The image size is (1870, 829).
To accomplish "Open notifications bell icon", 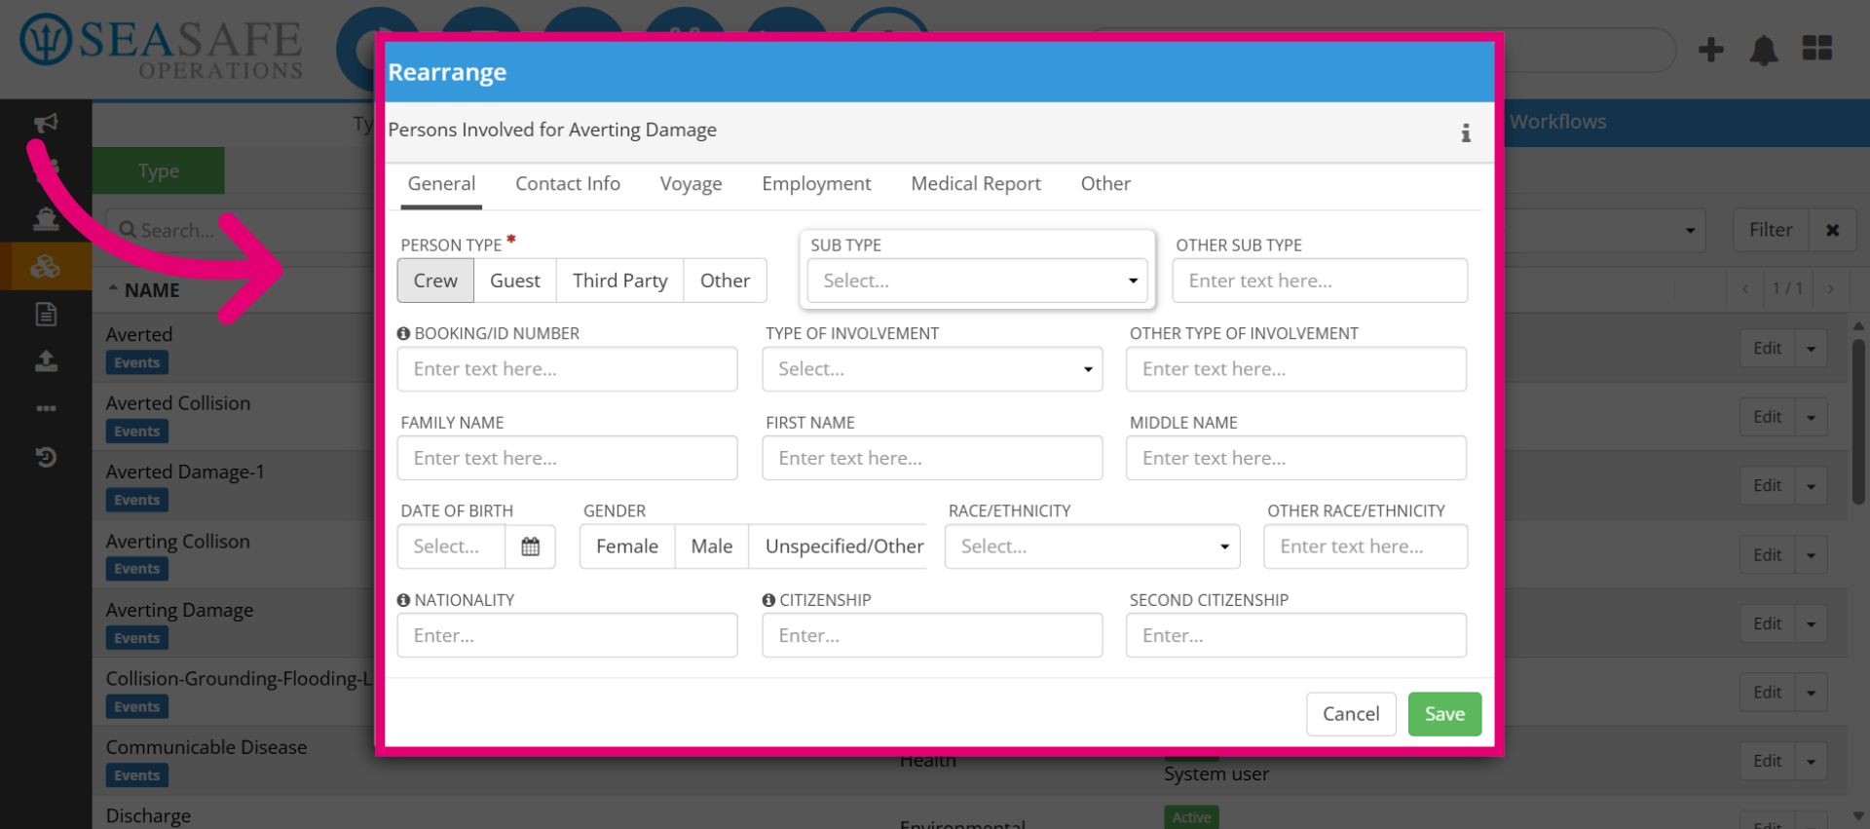I will (x=1764, y=50).
